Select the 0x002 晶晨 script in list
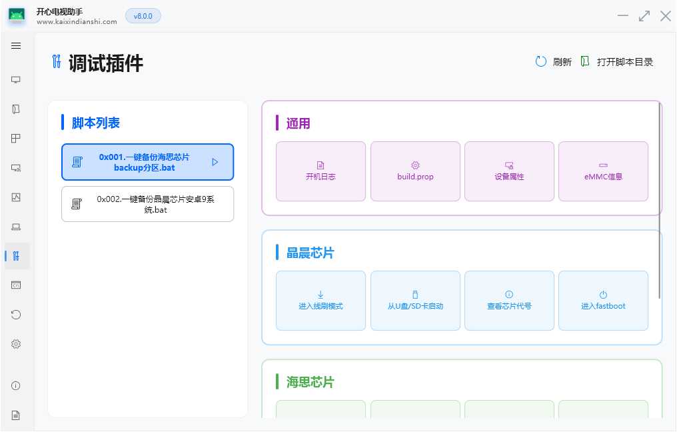 [147, 203]
